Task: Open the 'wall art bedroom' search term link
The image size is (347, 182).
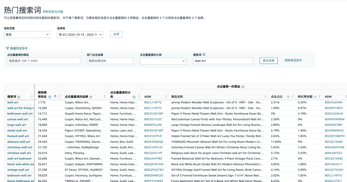Action: 19,158
